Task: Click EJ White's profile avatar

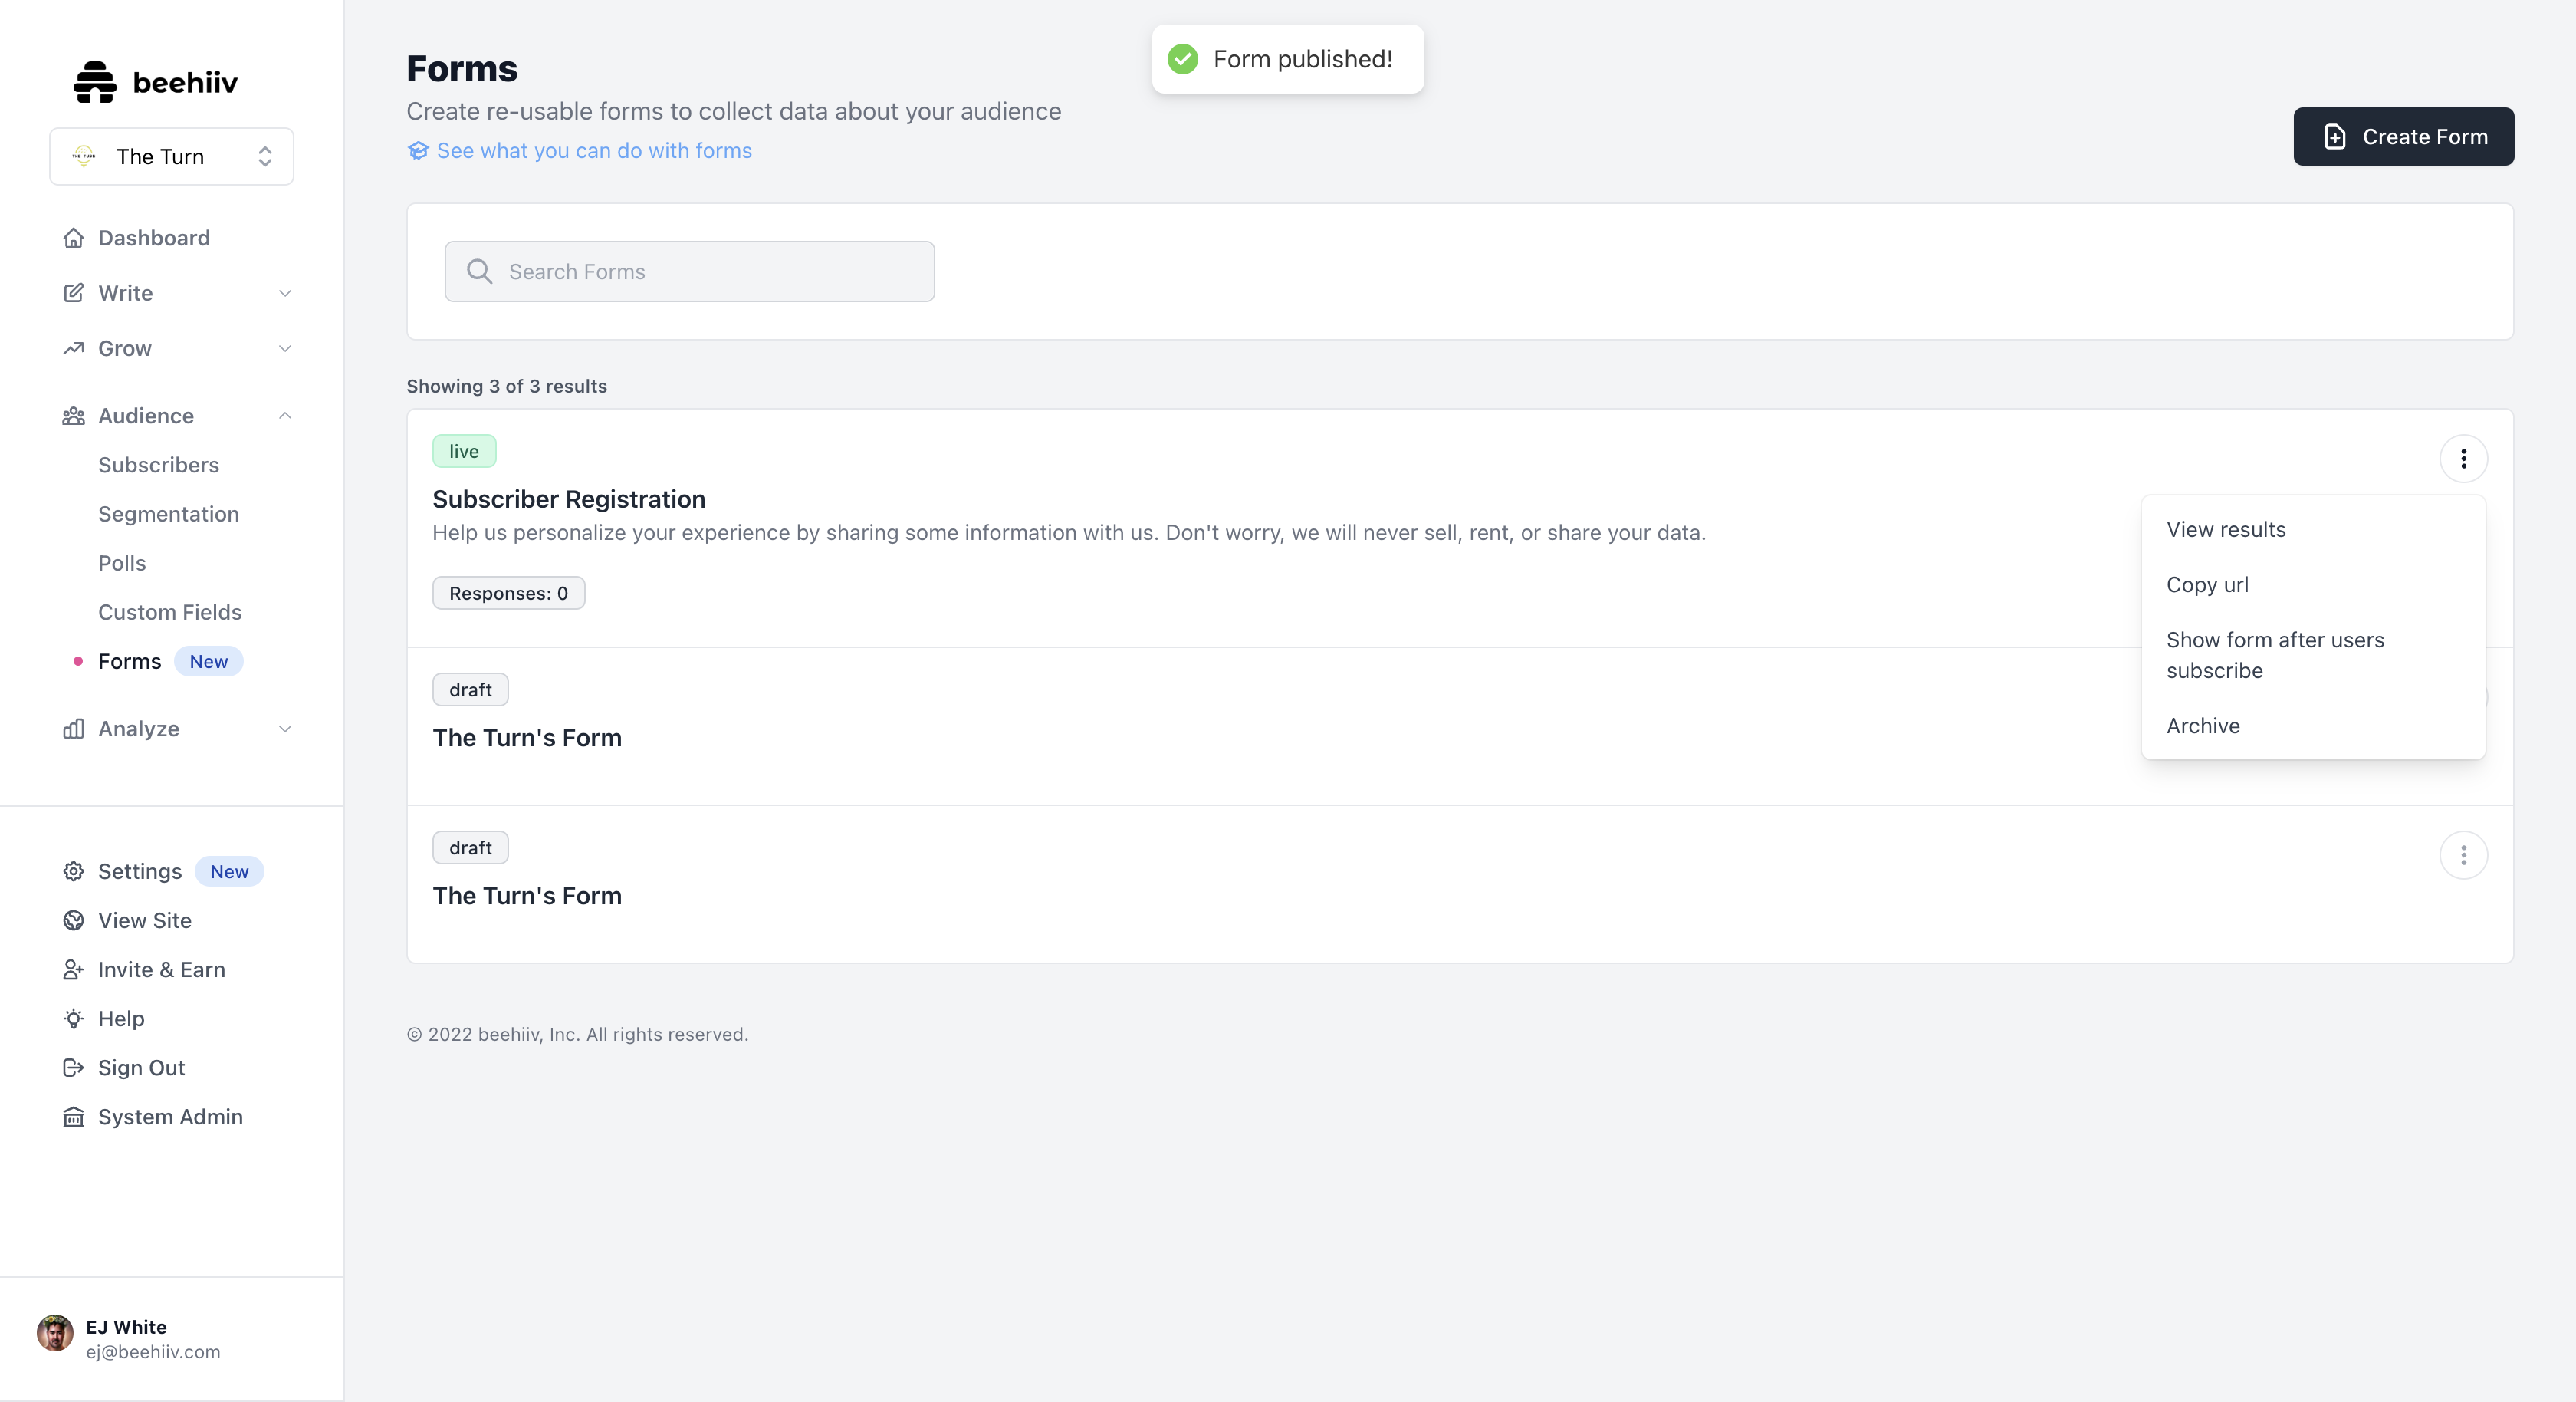Action: coord(55,1334)
